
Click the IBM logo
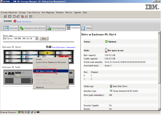[152, 7]
